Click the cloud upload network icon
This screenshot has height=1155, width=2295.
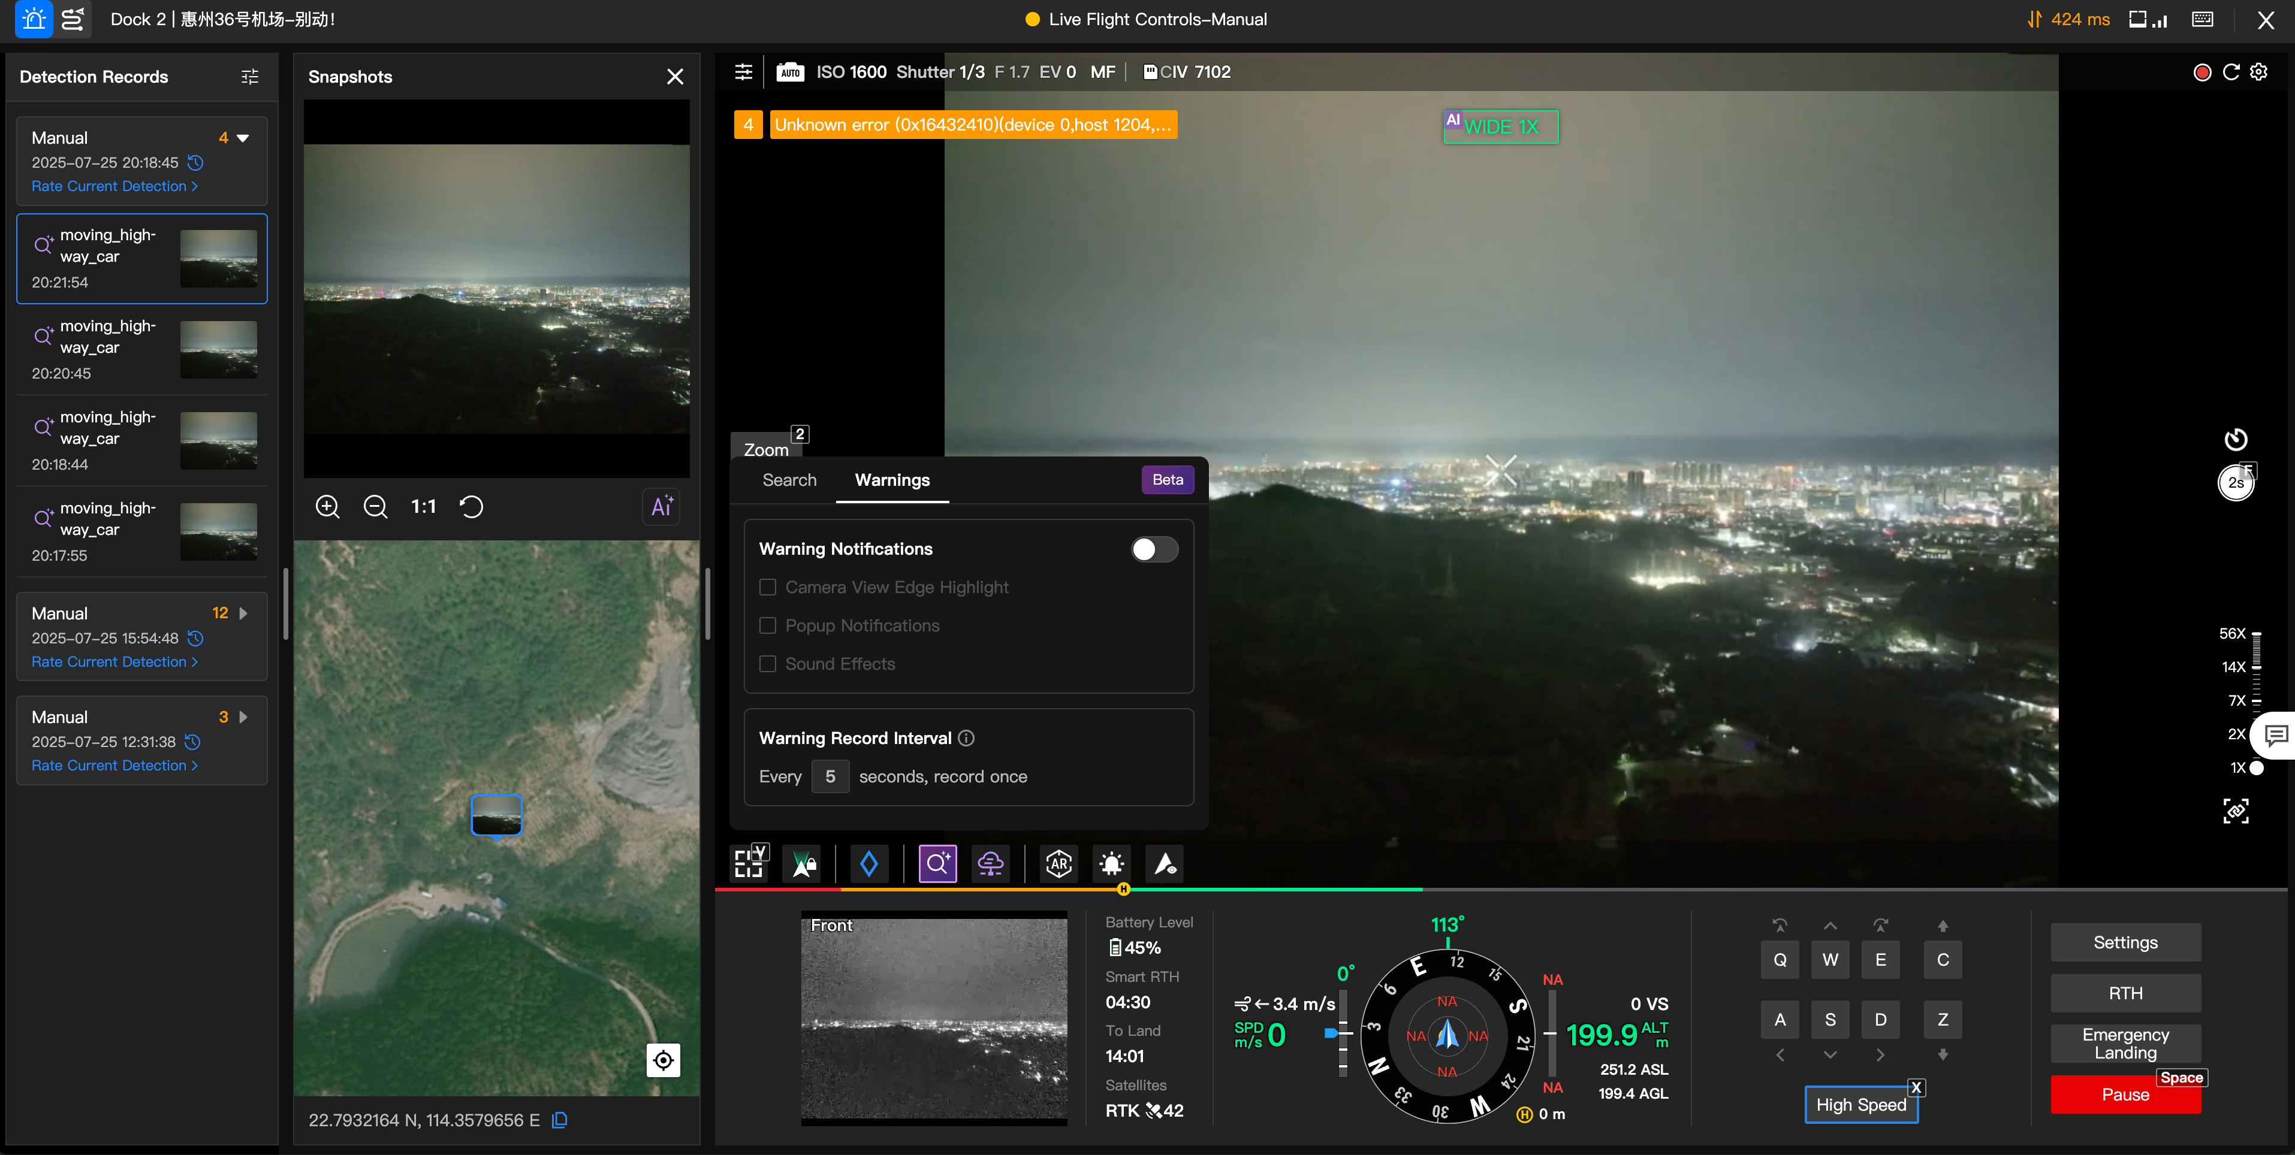click(991, 864)
